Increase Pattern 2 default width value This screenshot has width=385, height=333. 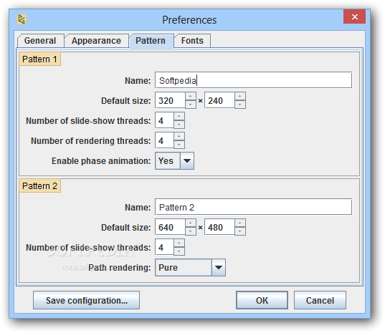[190, 223]
